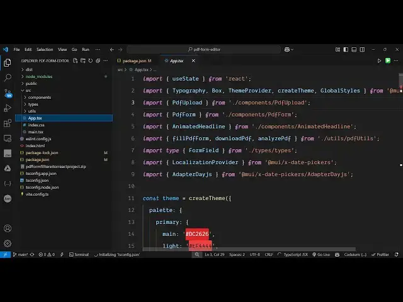The width and height of the screenshot is (403, 302).
Task: Toggle primary side bar visibility
Action: (x=346, y=49)
